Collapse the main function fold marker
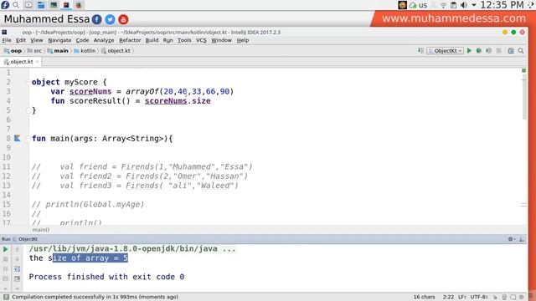This screenshot has width=536, height=301. 28,139
